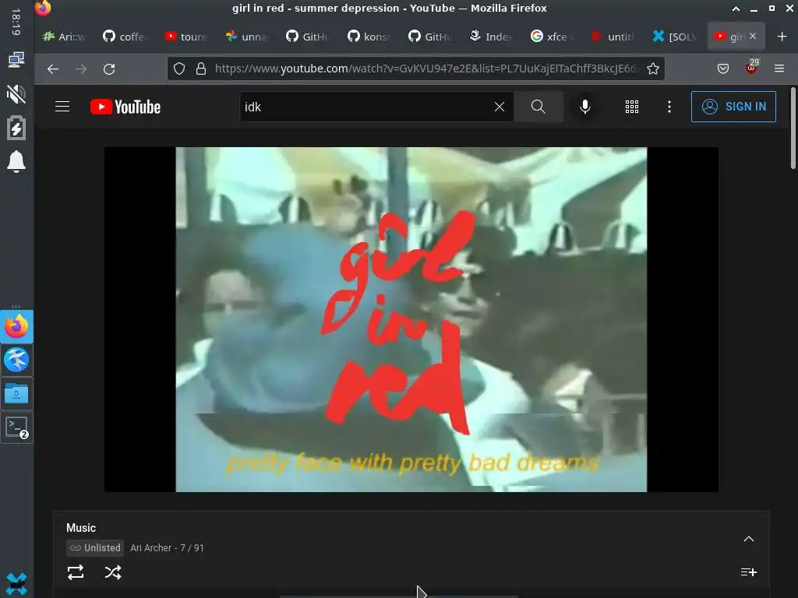Open the terminal panel icon

coord(16,427)
